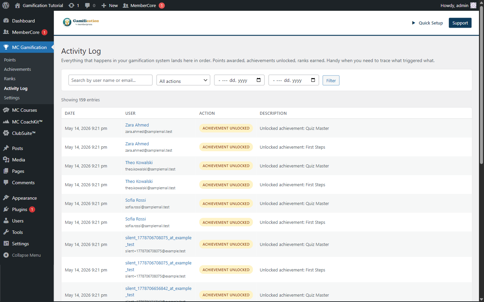Screen dimensions: 484x302
Task: Click zara.ahmed@samplemail.test in Quiz Master row
Action: [149, 132]
